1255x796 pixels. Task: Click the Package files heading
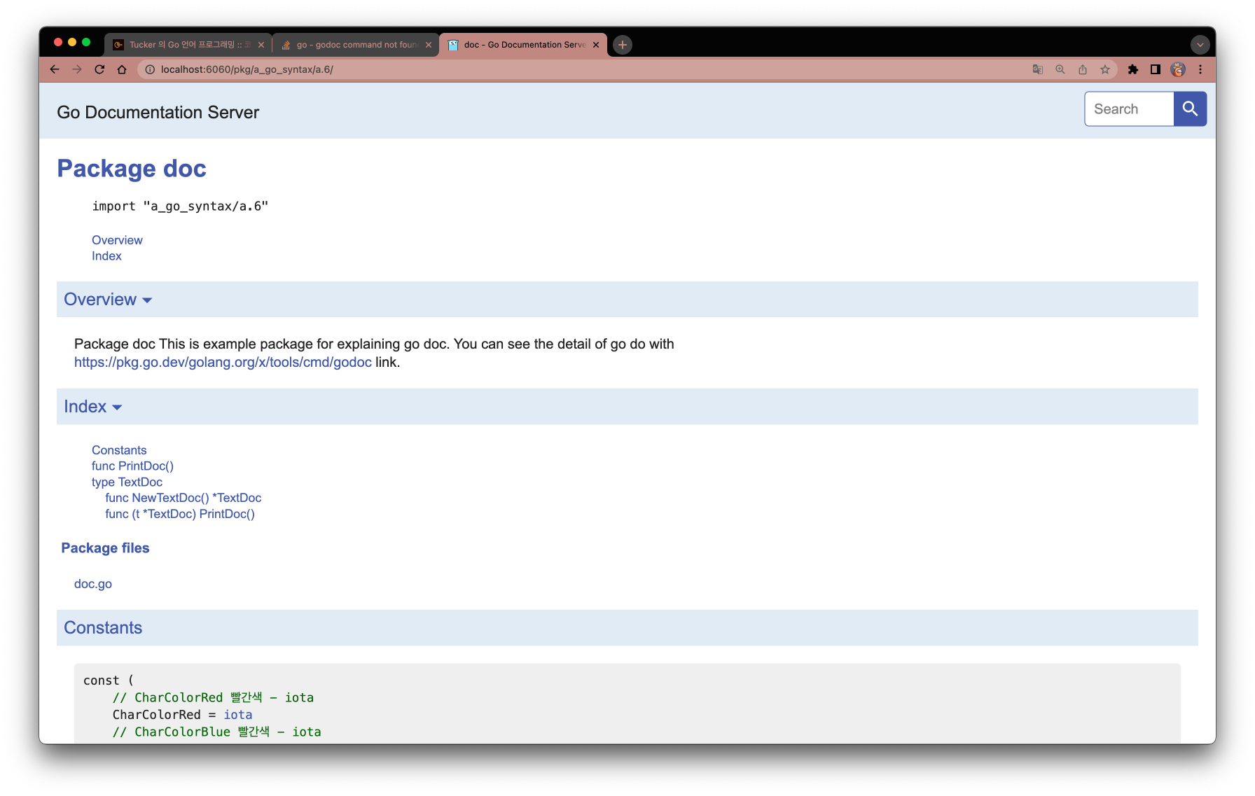click(x=105, y=548)
